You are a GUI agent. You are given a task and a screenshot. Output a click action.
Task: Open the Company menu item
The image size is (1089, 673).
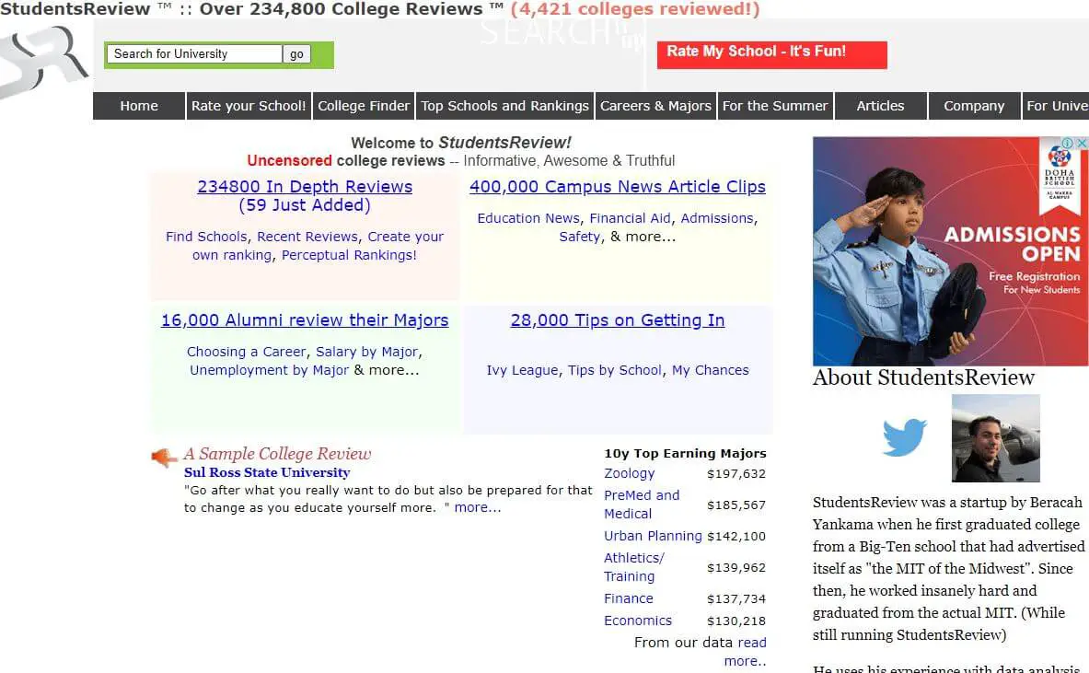tap(974, 106)
